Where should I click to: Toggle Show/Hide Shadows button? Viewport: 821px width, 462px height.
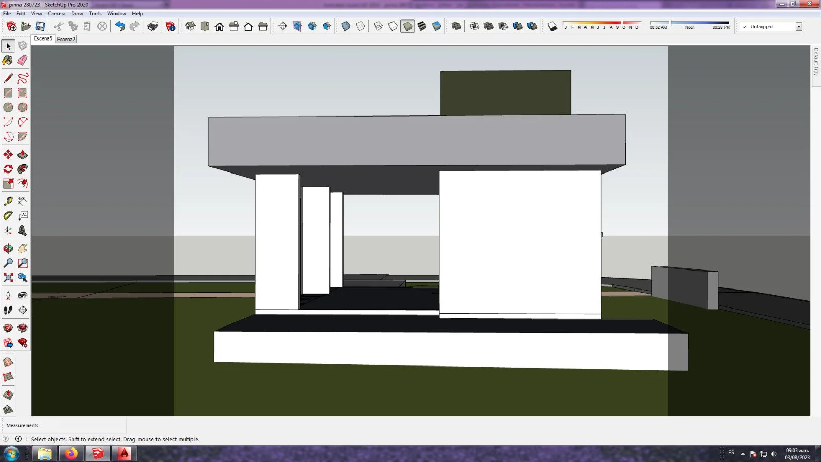(552, 26)
